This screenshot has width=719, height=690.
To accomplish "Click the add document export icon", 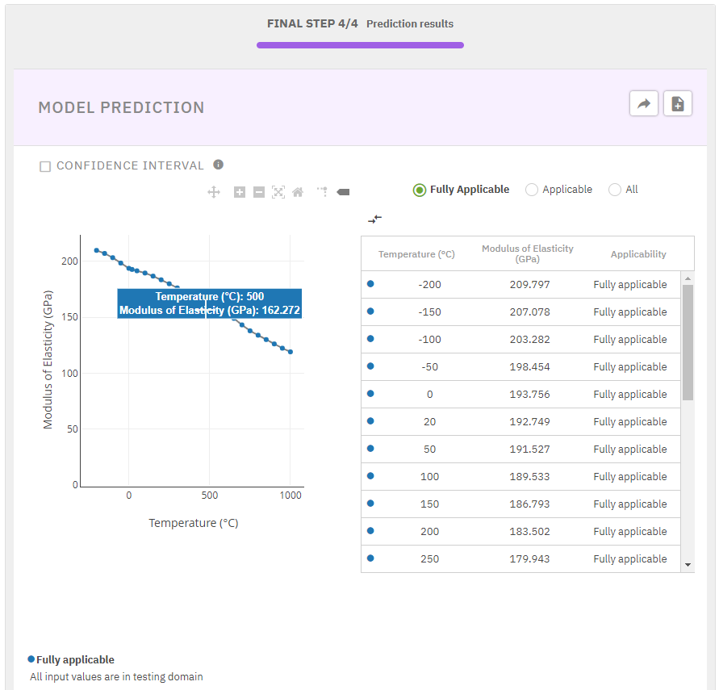I will (x=678, y=104).
